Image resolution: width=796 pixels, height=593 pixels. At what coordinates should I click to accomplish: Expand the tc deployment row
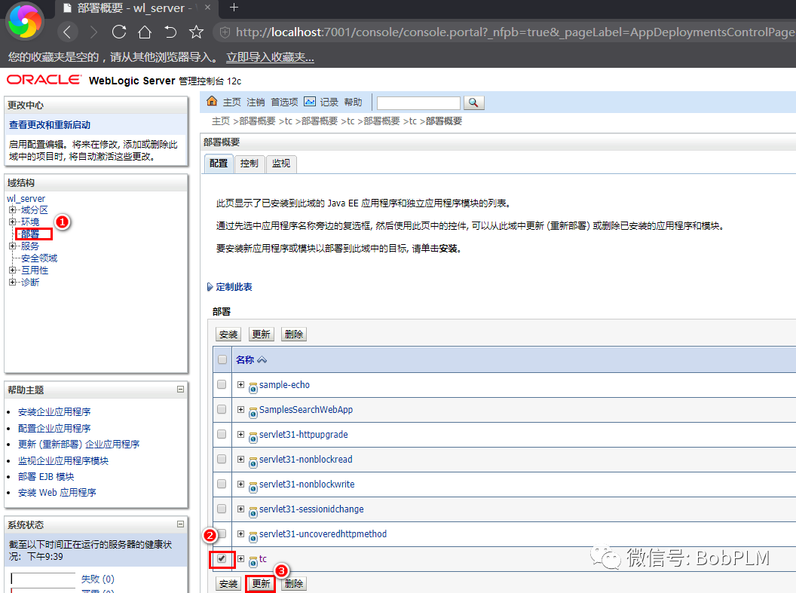click(240, 558)
